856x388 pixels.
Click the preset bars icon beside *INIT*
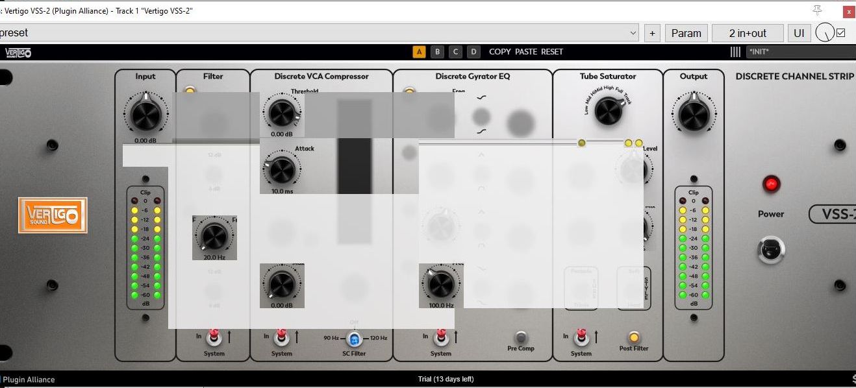pyautogui.click(x=735, y=52)
